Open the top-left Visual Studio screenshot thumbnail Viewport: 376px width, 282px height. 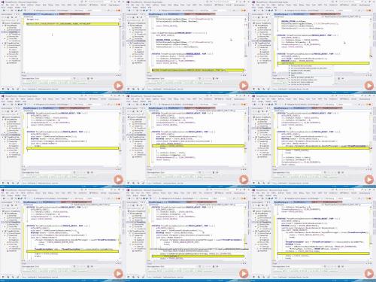[62, 46]
